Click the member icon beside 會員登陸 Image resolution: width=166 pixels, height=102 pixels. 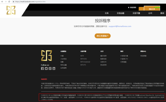coord(129,7)
